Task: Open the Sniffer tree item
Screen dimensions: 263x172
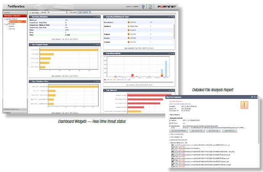Action: click(12, 26)
